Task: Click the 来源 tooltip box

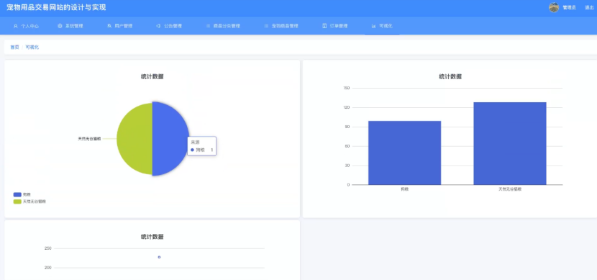Action: 202,146
